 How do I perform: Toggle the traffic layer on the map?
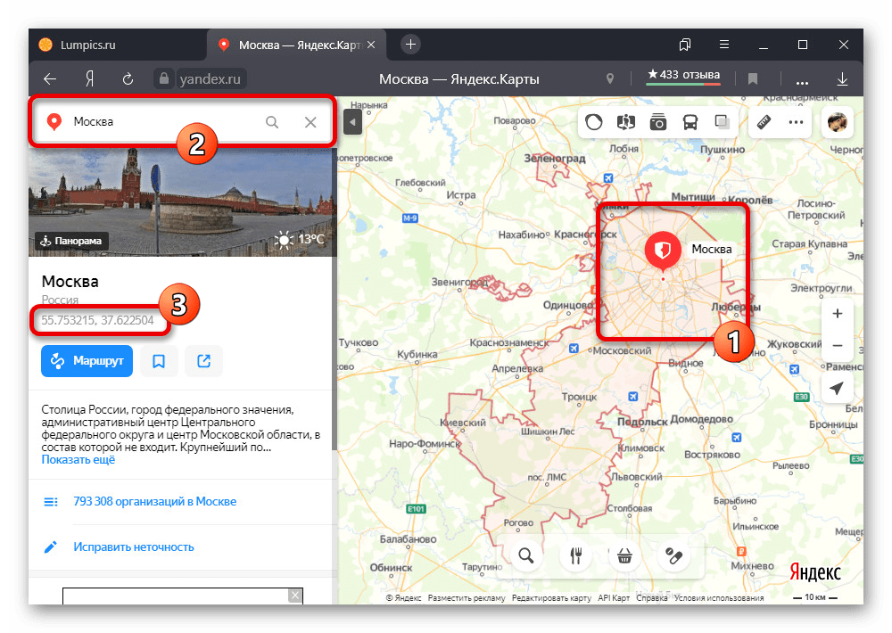(594, 122)
